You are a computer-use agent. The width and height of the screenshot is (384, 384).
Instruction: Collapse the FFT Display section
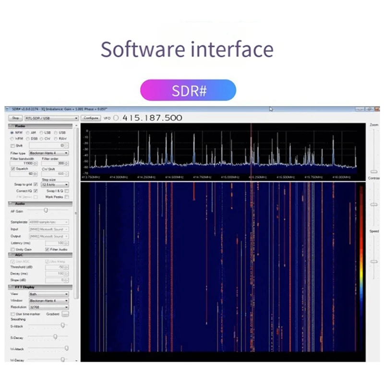(10, 287)
